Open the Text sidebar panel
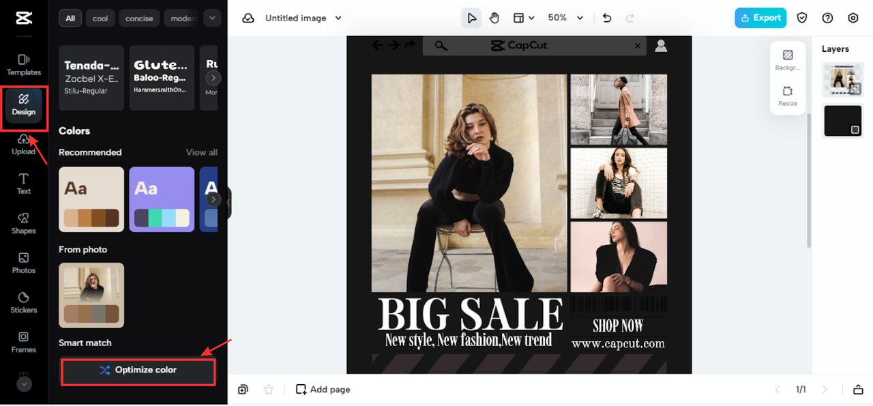Viewport: 873px width, 406px height. (24, 184)
